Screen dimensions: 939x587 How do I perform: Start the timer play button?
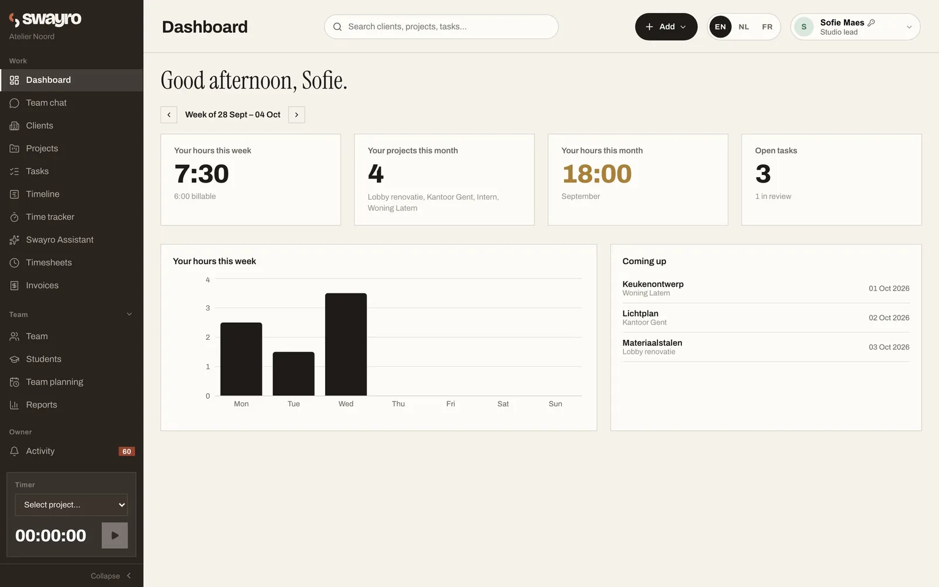114,536
